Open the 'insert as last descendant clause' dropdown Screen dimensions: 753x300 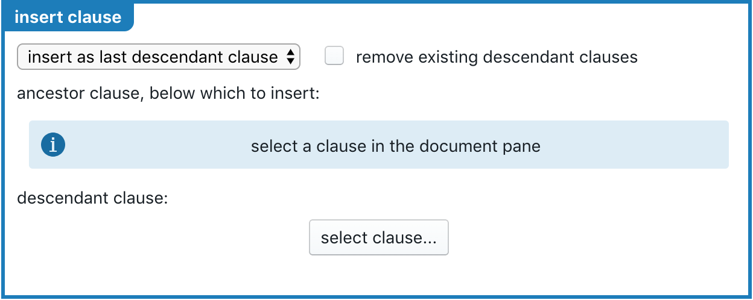(x=159, y=57)
